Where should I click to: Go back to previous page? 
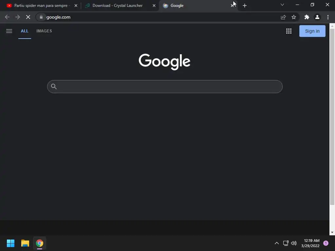(x=7, y=17)
